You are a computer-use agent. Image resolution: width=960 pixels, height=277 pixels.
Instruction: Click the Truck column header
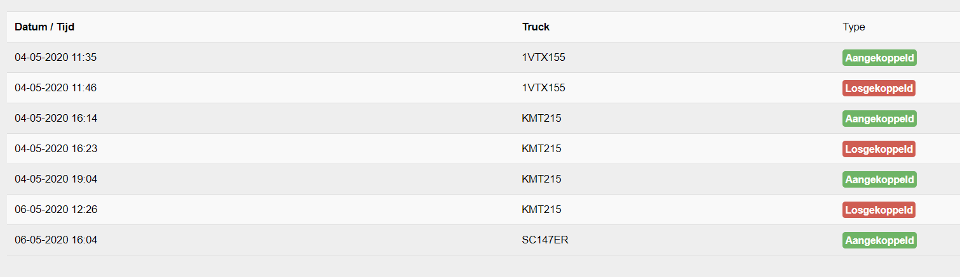pos(536,27)
